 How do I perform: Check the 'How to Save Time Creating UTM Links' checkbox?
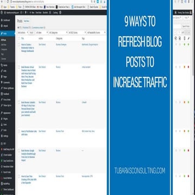(x=19, y=176)
